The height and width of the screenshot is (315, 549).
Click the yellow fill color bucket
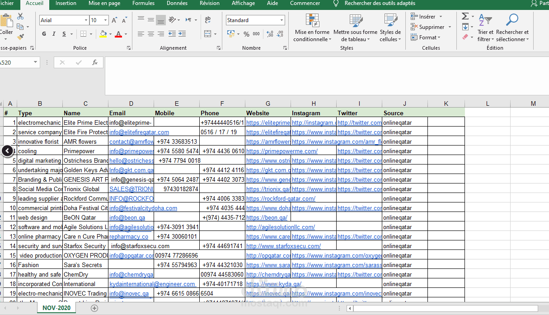[x=103, y=34]
